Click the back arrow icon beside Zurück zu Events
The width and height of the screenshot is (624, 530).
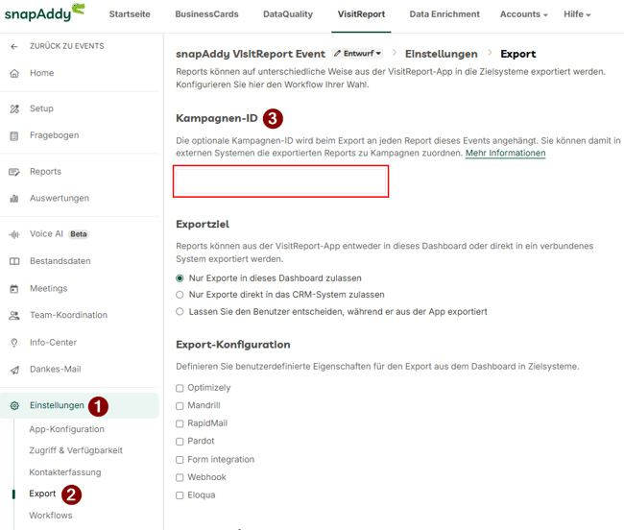click(x=14, y=46)
